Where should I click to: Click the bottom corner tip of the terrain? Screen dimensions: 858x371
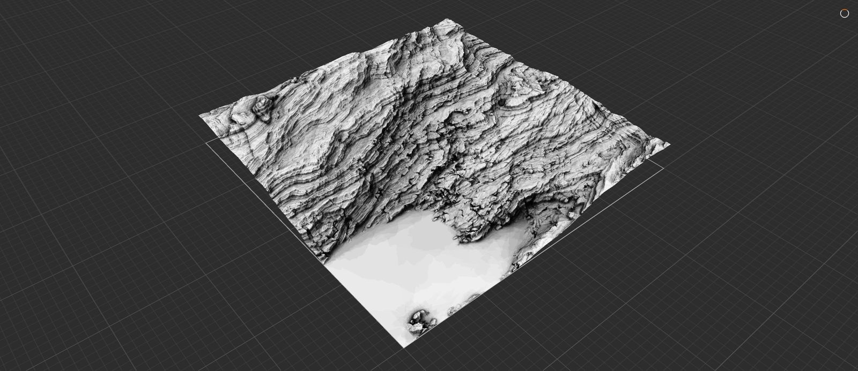click(x=404, y=347)
